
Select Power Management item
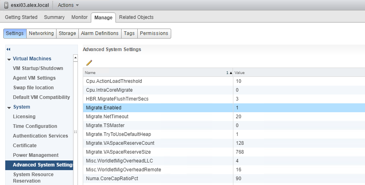[x=36, y=155]
